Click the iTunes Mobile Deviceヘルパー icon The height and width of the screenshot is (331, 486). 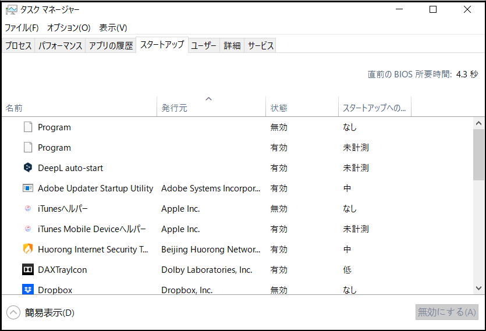pos(28,229)
